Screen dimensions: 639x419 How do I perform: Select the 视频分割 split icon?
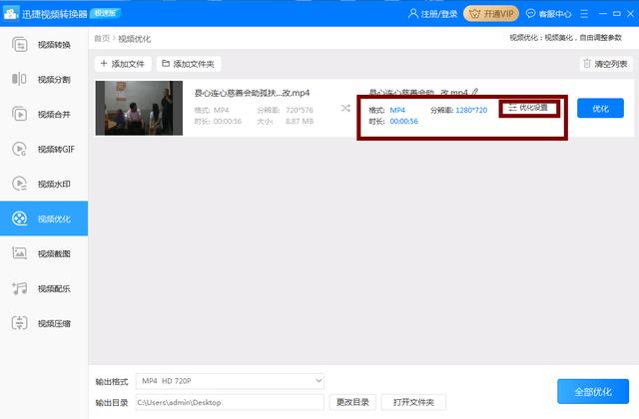coord(19,79)
